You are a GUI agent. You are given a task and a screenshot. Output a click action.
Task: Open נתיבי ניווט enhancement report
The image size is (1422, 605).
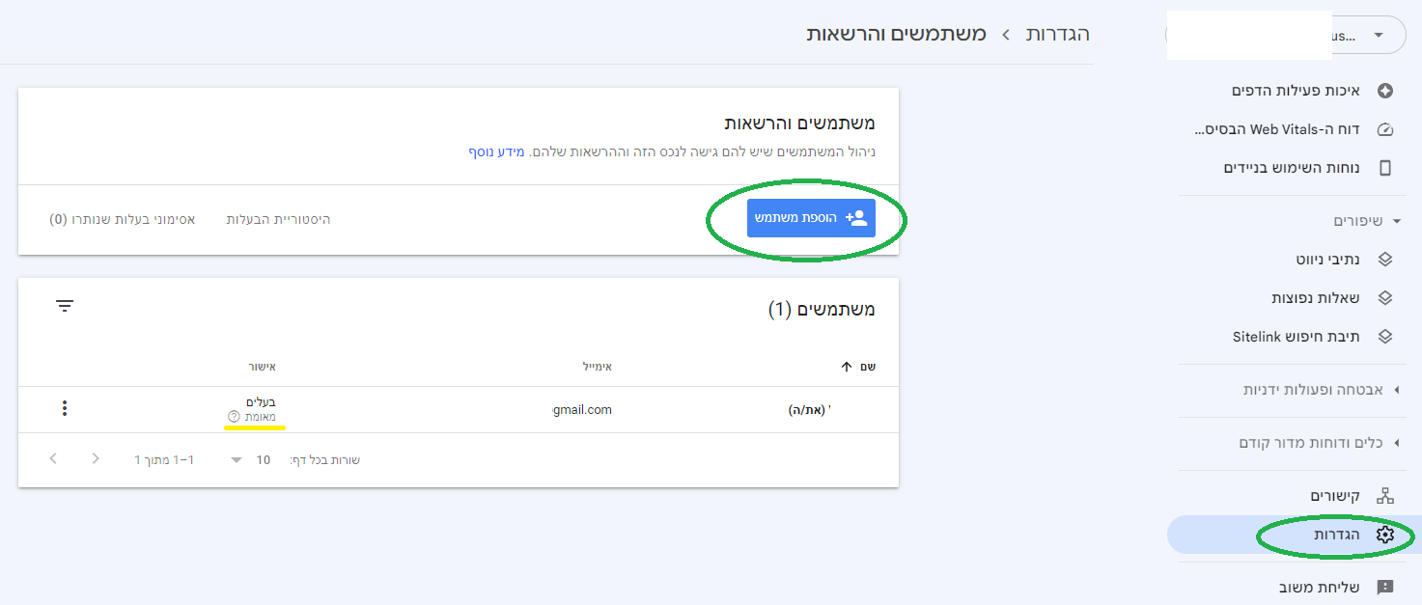pos(1295,260)
